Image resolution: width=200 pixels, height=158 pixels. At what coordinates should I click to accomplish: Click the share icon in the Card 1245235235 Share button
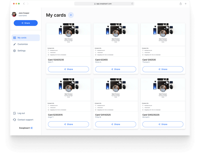click(159, 124)
